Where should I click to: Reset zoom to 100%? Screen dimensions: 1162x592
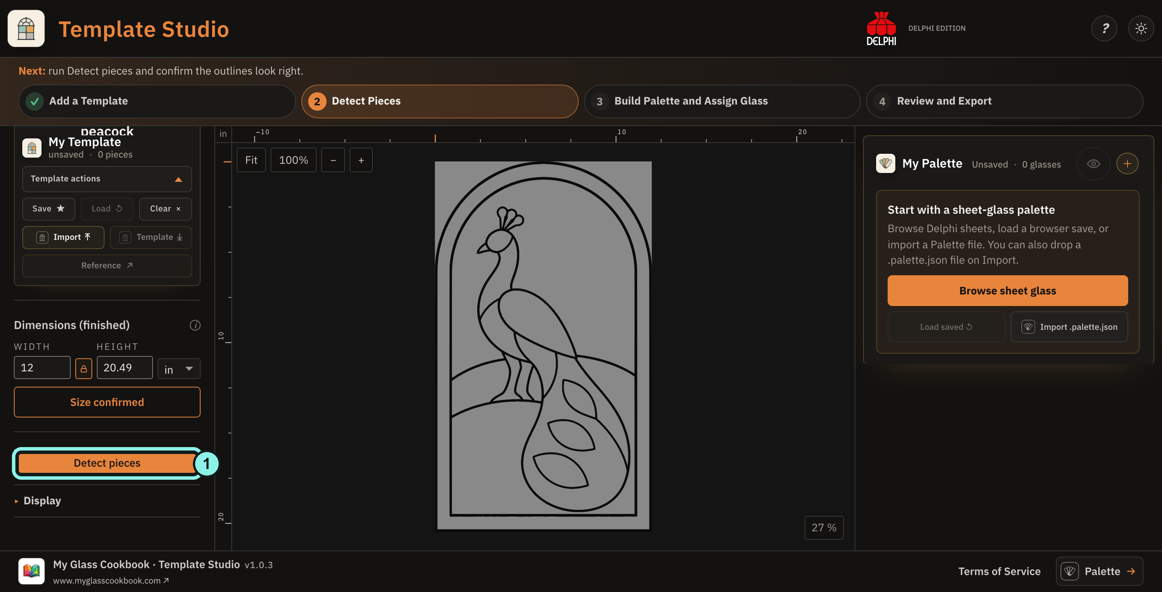pos(293,160)
